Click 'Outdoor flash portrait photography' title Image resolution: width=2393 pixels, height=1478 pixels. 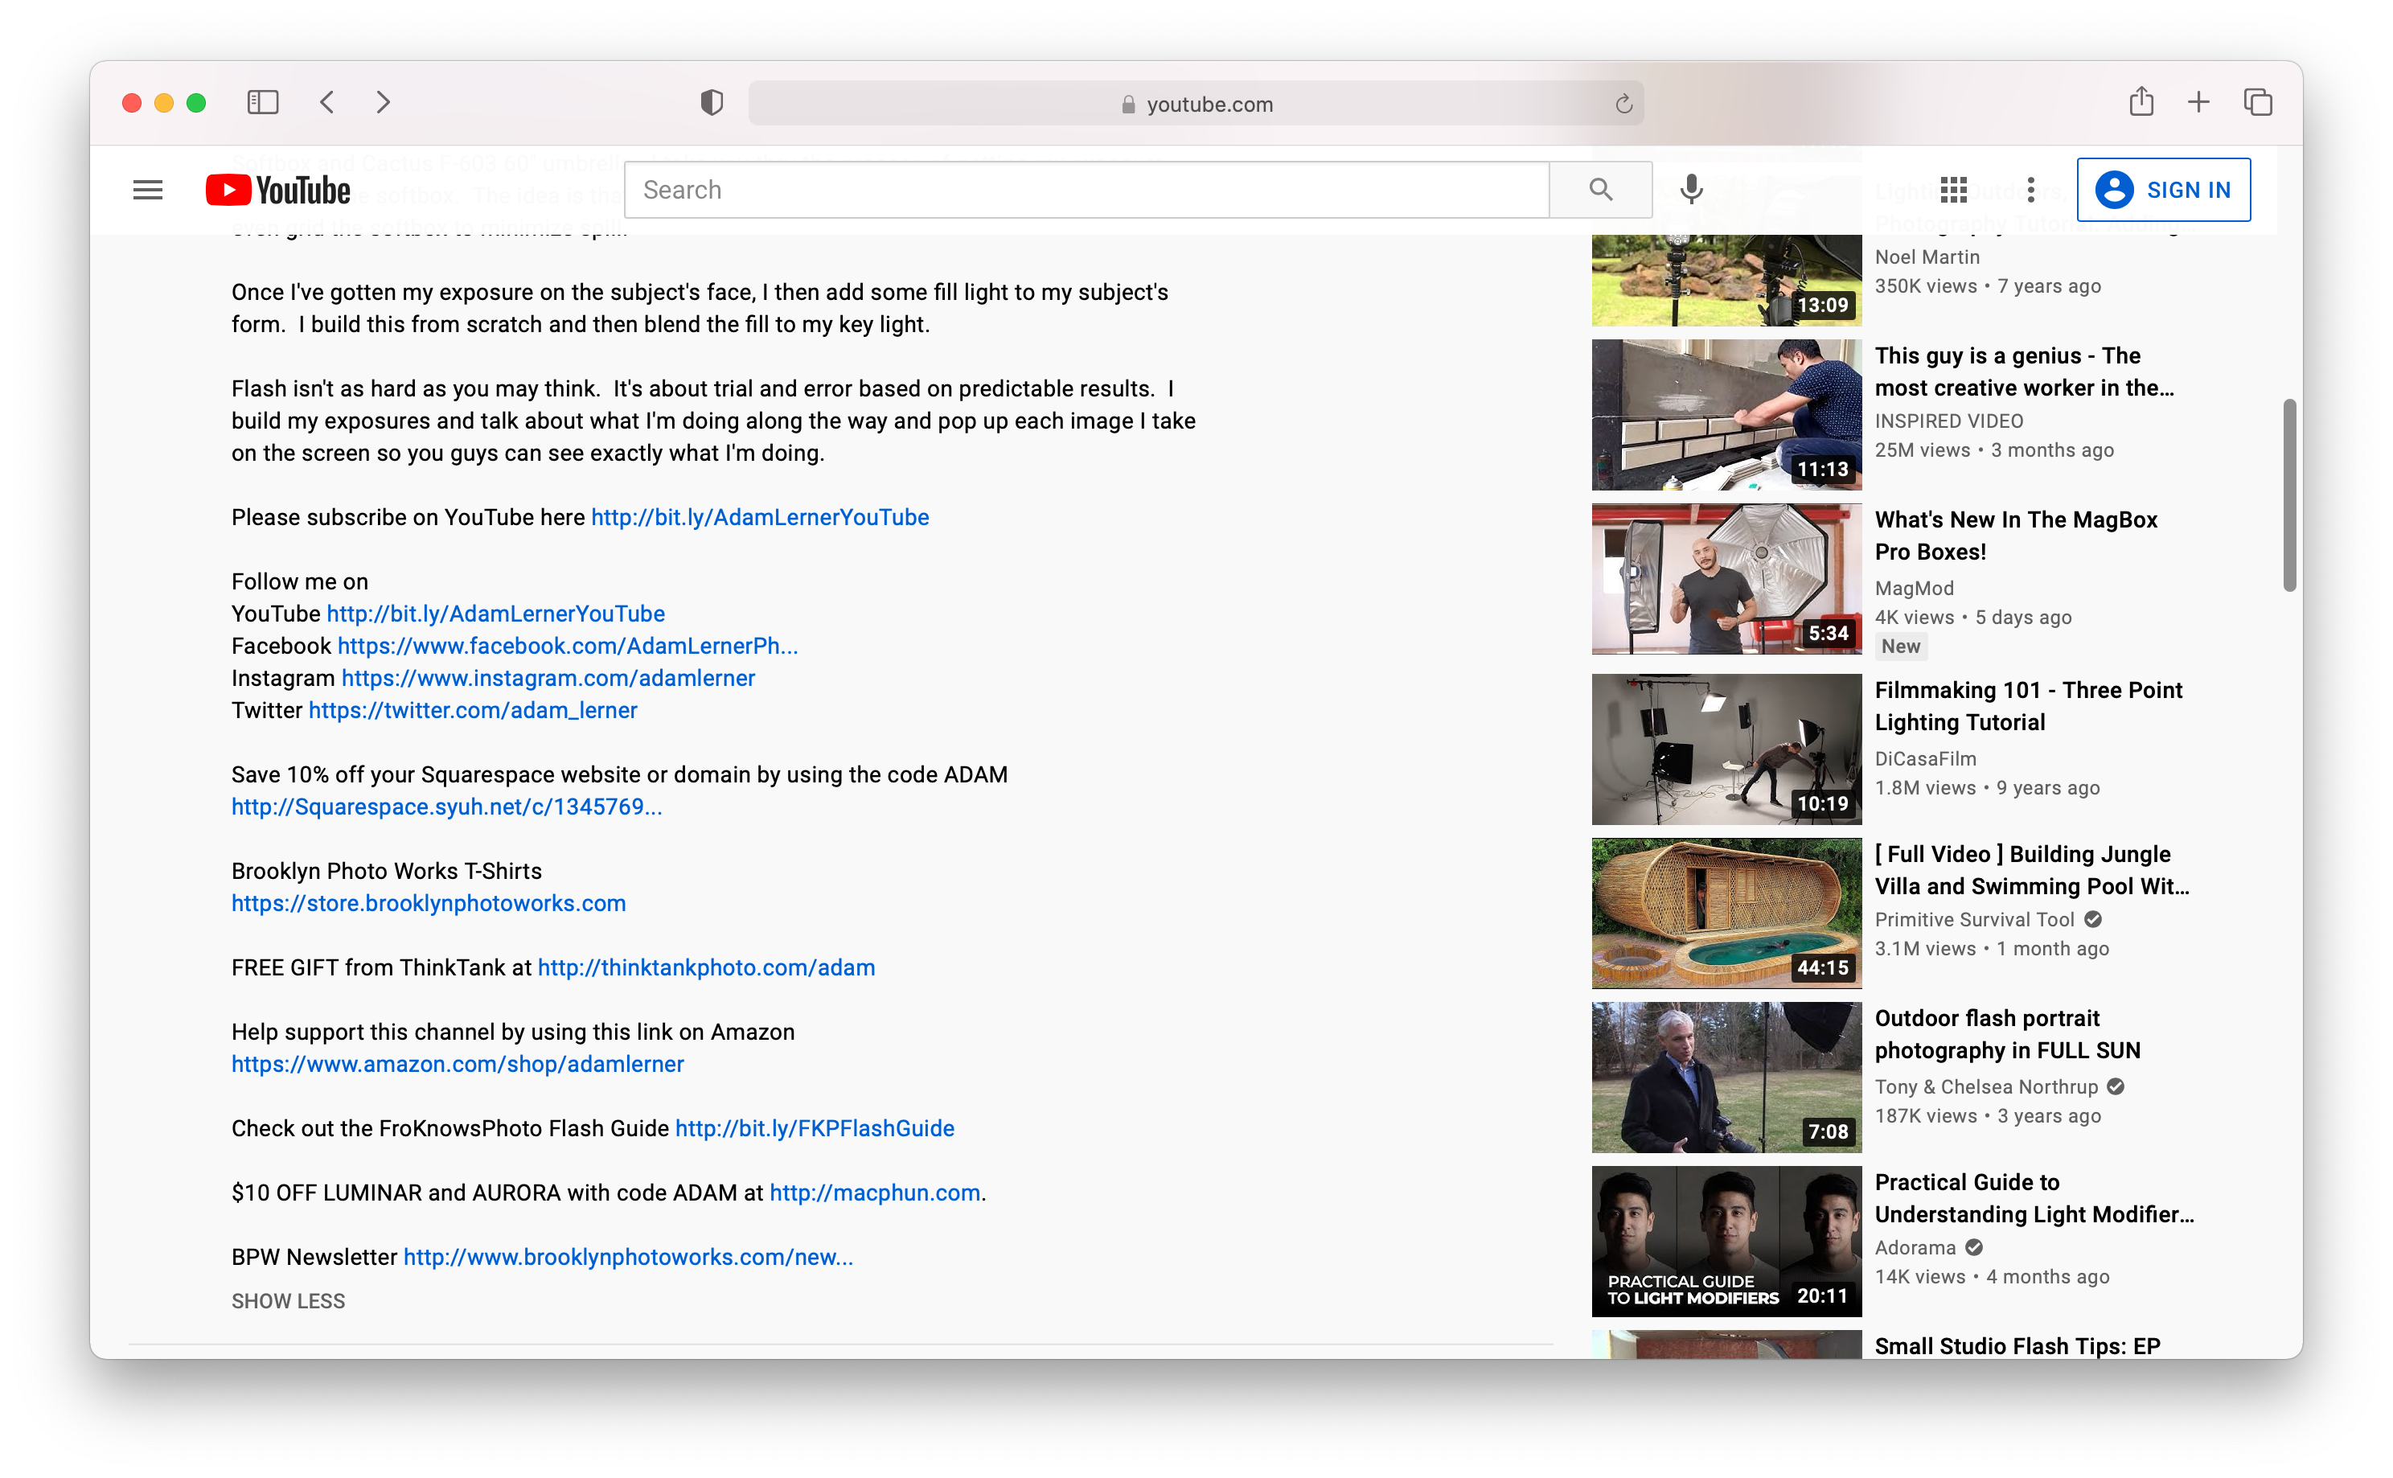(x=2007, y=1034)
